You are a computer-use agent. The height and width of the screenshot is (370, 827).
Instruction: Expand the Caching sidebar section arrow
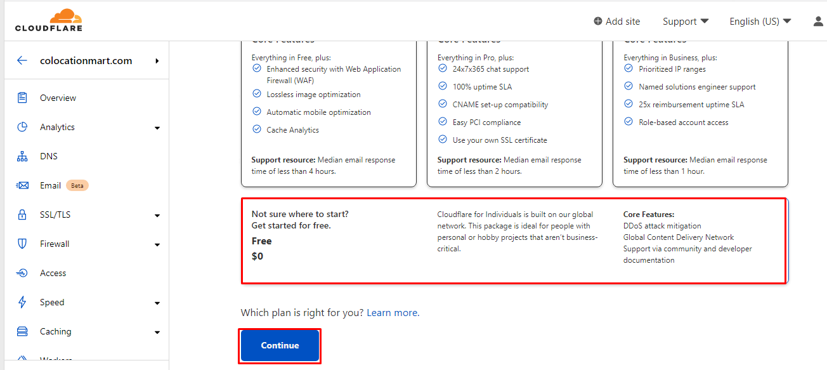157,332
